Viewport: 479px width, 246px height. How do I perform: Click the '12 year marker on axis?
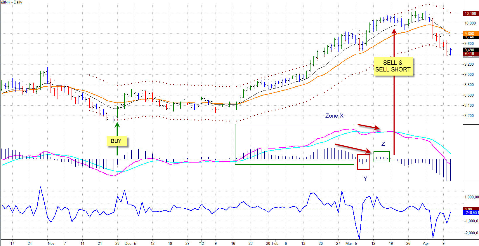tap(201, 243)
